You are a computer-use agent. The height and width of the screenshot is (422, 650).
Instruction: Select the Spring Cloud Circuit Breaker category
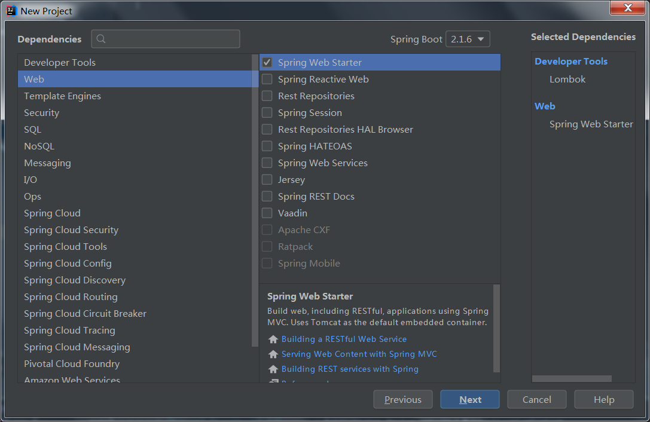135,313
